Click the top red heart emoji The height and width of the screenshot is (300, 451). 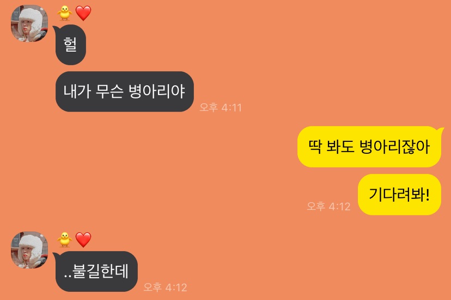coord(83,13)
